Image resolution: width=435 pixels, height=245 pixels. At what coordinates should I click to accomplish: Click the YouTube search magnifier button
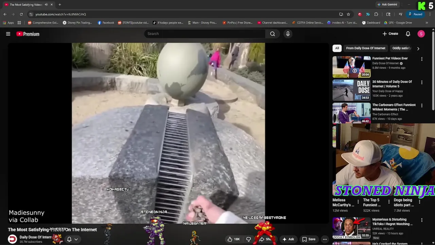click(x=273, y=34)
